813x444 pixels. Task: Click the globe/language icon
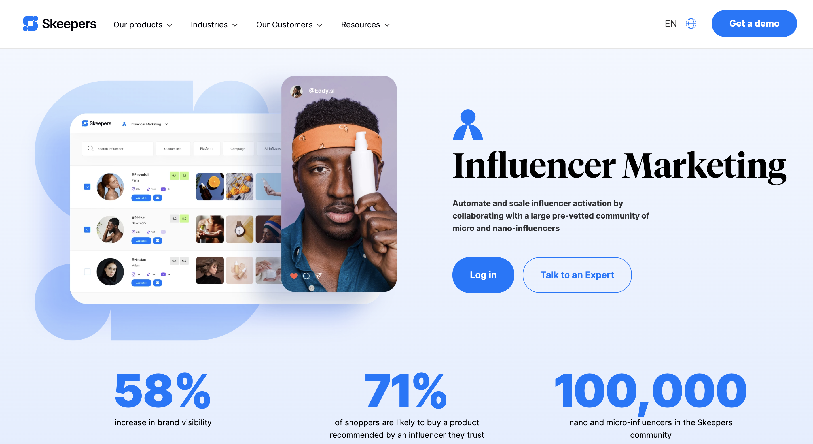coord(691,24)
